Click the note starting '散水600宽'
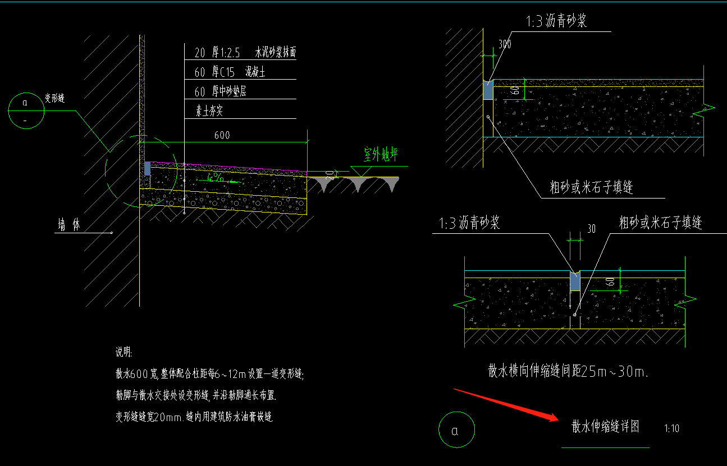The image size is (727, 466). click(x=209, y=373)
